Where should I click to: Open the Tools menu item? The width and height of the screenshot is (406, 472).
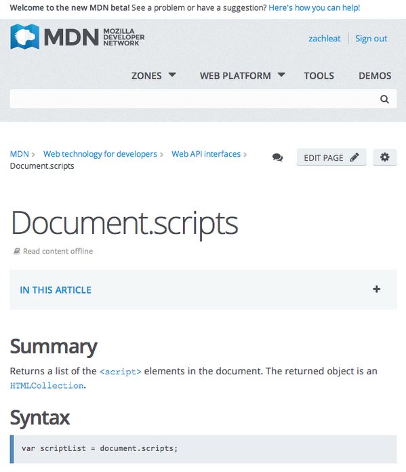pos(319,75)
